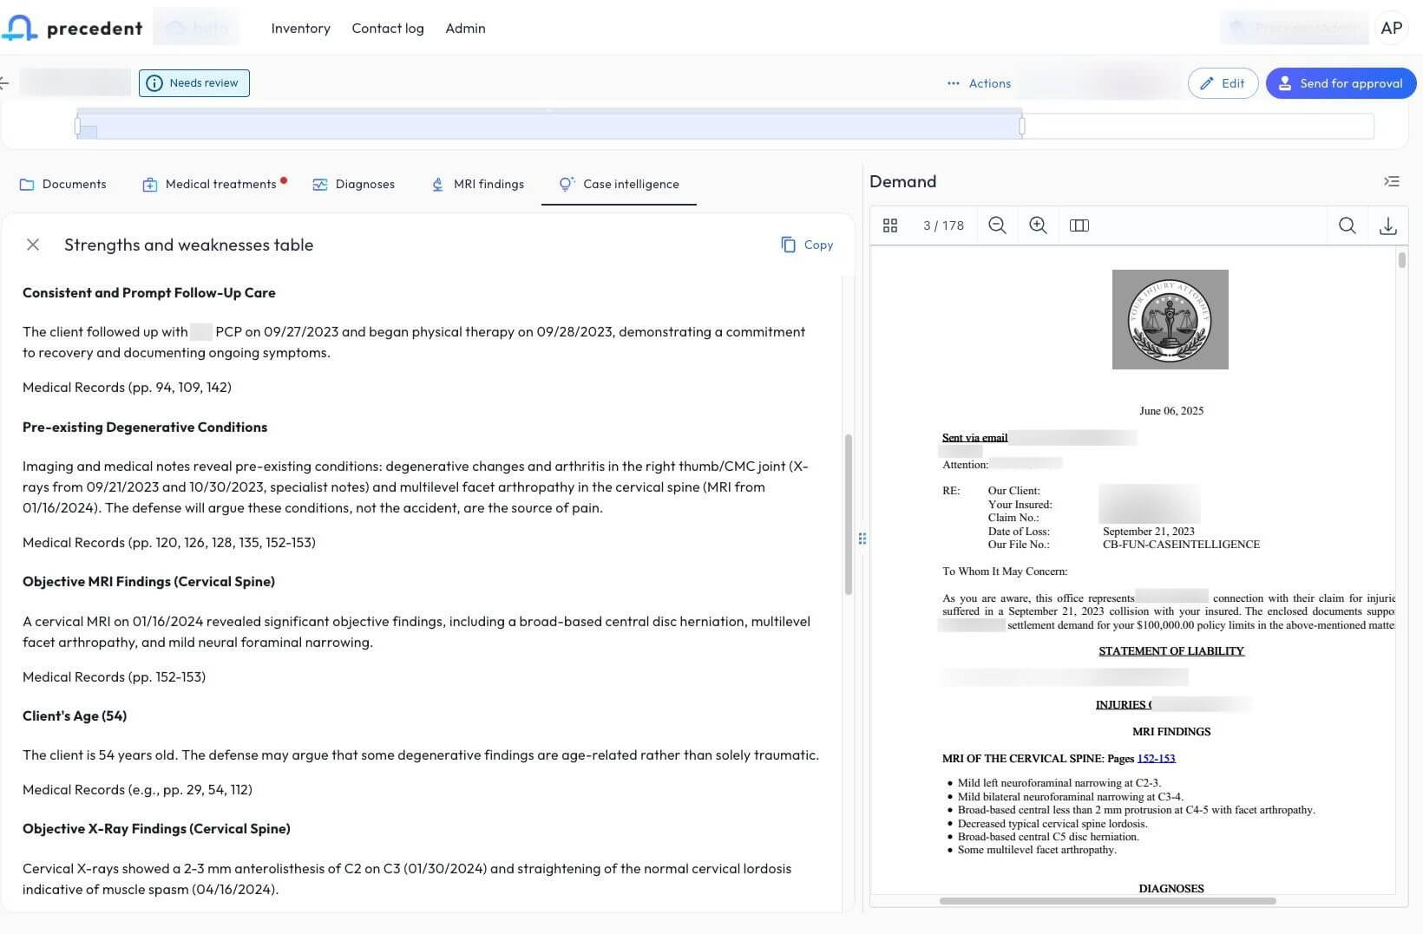Image resolution: width=1423 pixels, height=934 pixels.
Task: Send the demand for approval
Action: click(1341, 83)
